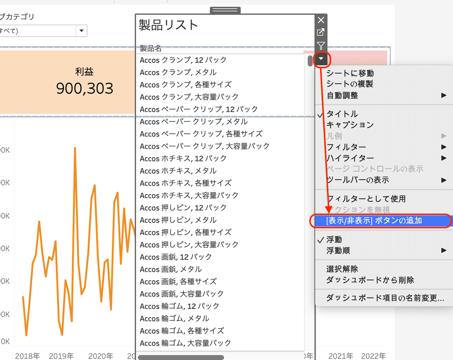Expand the フィルター submenu
453x360 pixels.
(x=384, y=147)
